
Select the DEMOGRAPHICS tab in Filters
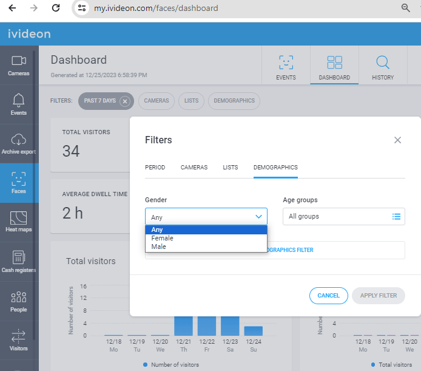pyautogui.click(x=275, y=168)
